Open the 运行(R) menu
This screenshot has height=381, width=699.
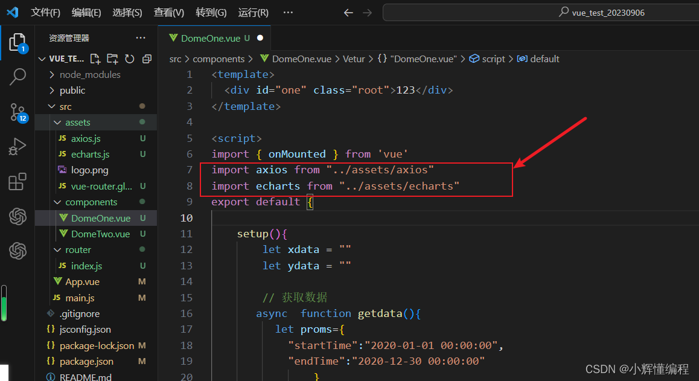253,13
